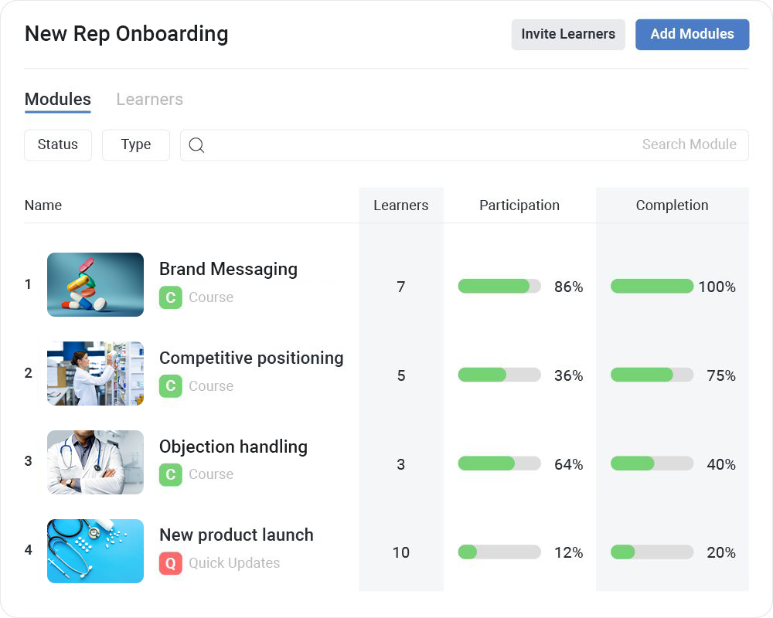Switch to the Learners tab
The image size is (773, 618).
(x=149, y=100)
